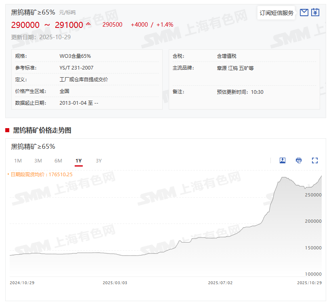Open the yen calendar price icon
Viewport: 331px width, 306px height.
pyautogui.click(x=315, y=13)
